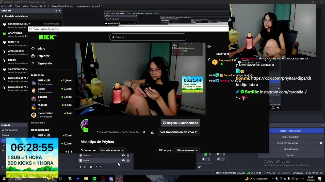Open Premiere Pro from the taskbar
Image resolution: width=325 pixels, height=182 pixels.
point(78,179)
